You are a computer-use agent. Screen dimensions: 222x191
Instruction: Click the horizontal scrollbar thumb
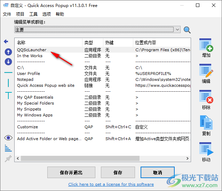[80, 158]
